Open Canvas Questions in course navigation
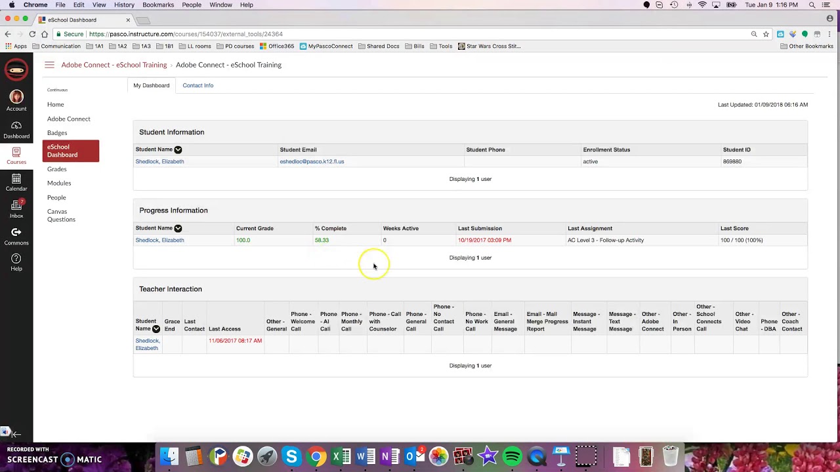The width and height of the screenshot is (840, 472). click(61, 216)
